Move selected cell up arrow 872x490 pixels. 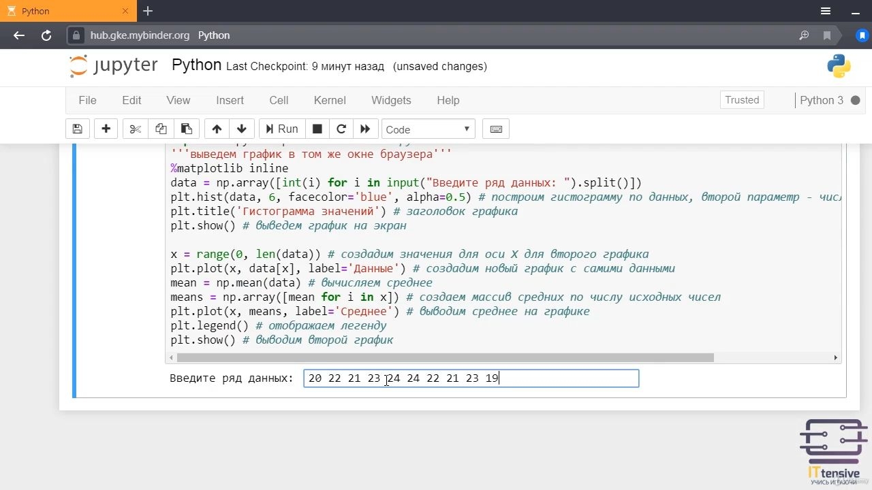[217, 129]
